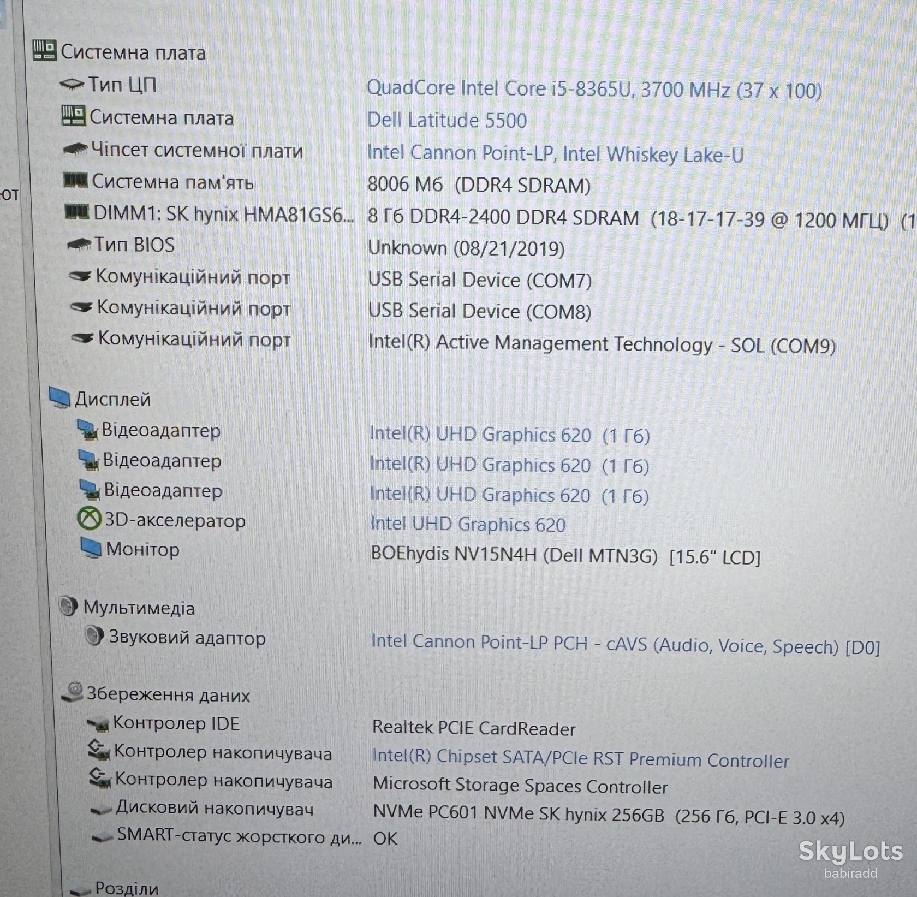Viewport: 917px width, 897px height.
Task: Click the SMART-статус hard disk icon
Action: [x=103, y=837]
